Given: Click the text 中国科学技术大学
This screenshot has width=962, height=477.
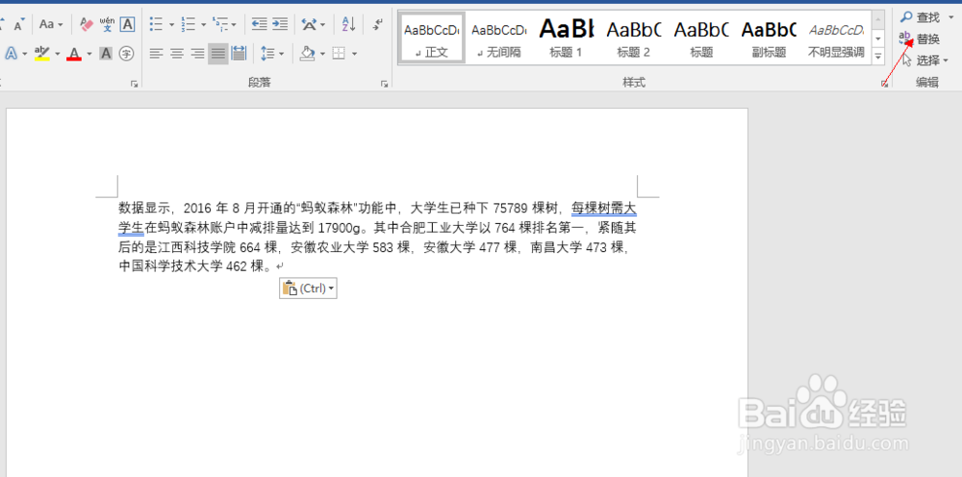Looking at the screenshot, I should click(x=170, y=266).
